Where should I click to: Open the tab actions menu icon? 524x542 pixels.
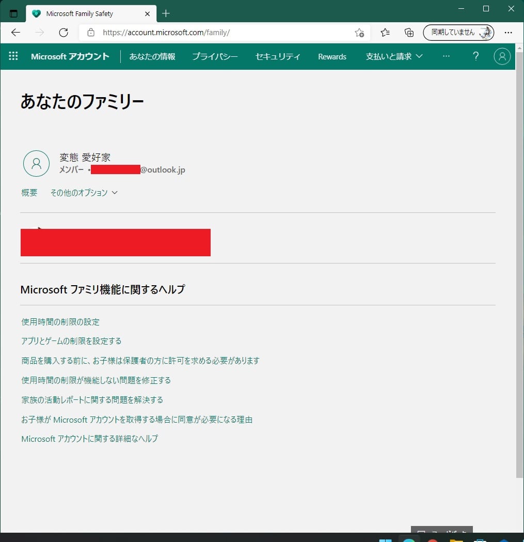click(x=13, y=14)
